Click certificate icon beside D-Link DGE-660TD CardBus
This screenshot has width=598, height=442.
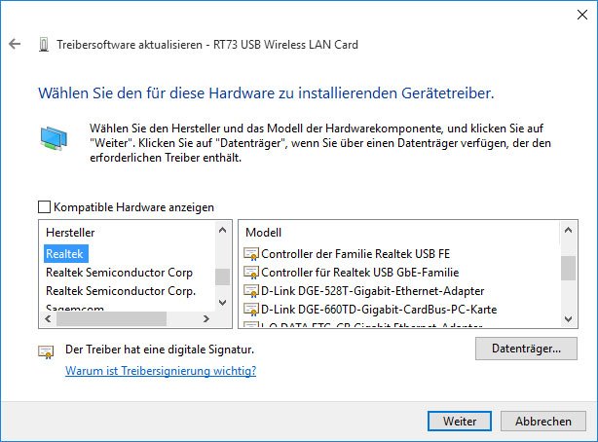[251, 310]
